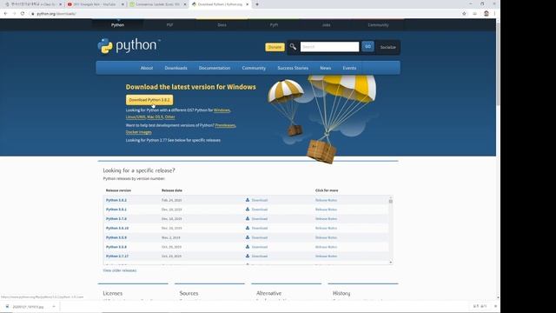Open the Community menu in the blue bar
Screen dimensions: 556x313
pos(254,68)
